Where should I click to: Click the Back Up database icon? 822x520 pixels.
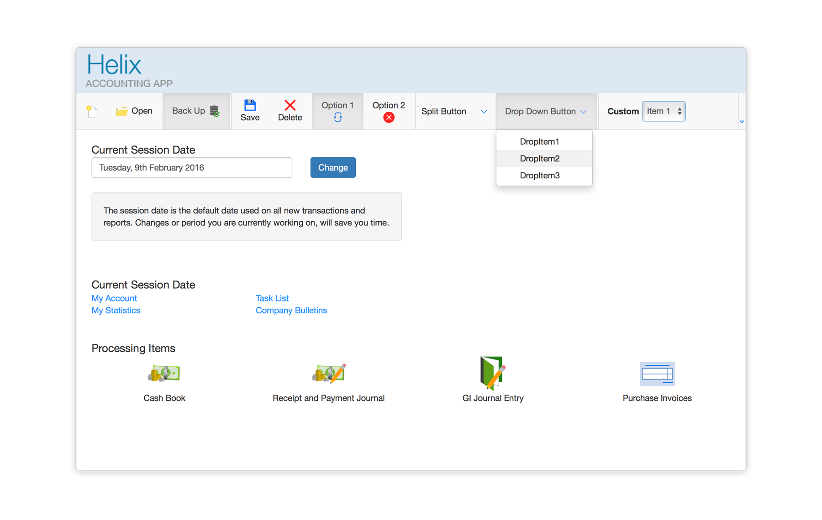coord(214,111)
